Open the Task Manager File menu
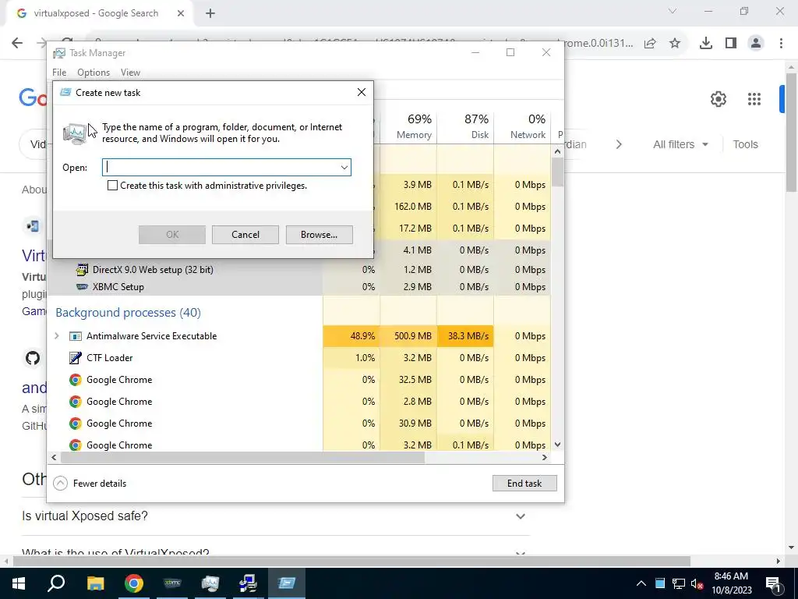The width and height of the screenshot is (798, 599). 59,73
